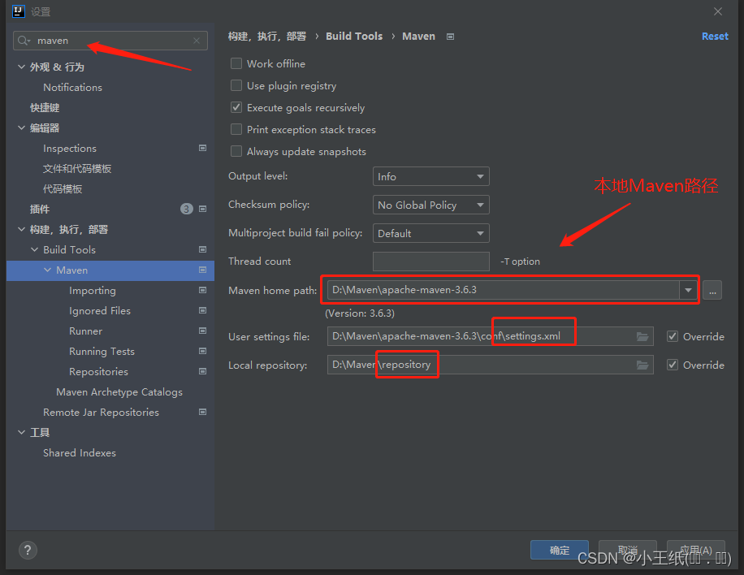
Task: Enable the Work offline checkbox
Action: 236,63
